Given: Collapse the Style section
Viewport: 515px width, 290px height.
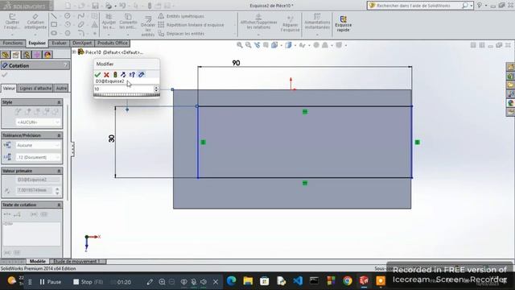Looking at the screenshot, I should 59,102.
